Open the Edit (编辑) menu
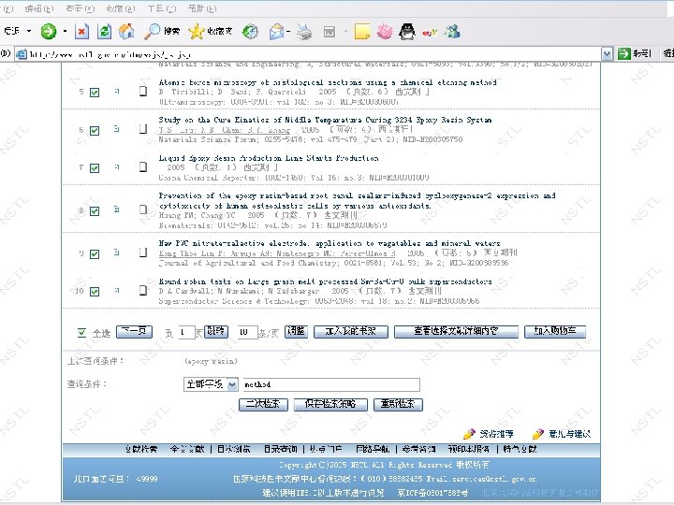The width and height of the screenshot is (674, 505). click(x=39, y=8)
